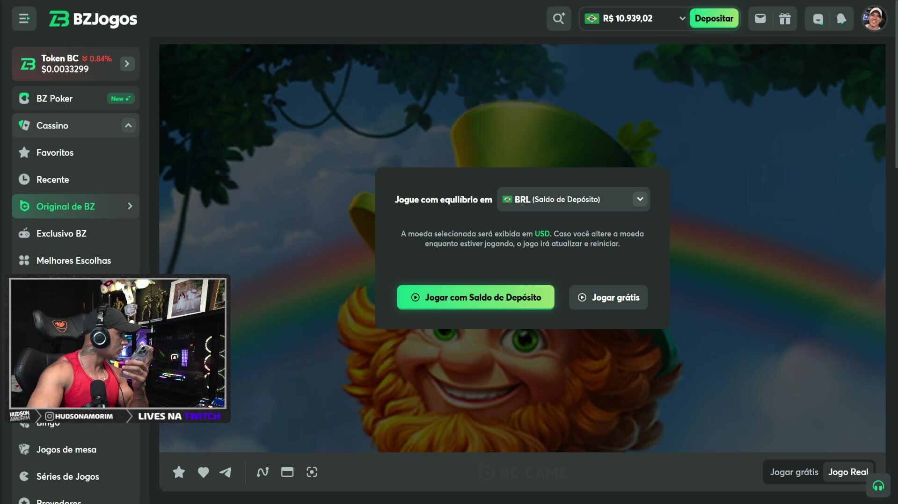
Task: Open the BRL Saldo de Depósito dropdown
Action: click(573, 199)
